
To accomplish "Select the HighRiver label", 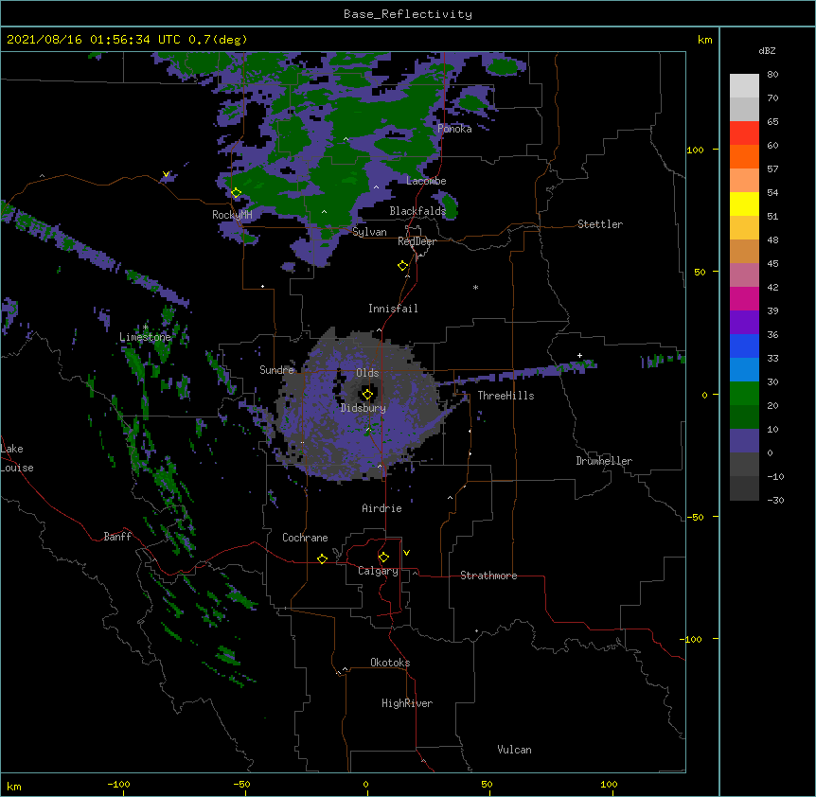I will click(407, 703).
